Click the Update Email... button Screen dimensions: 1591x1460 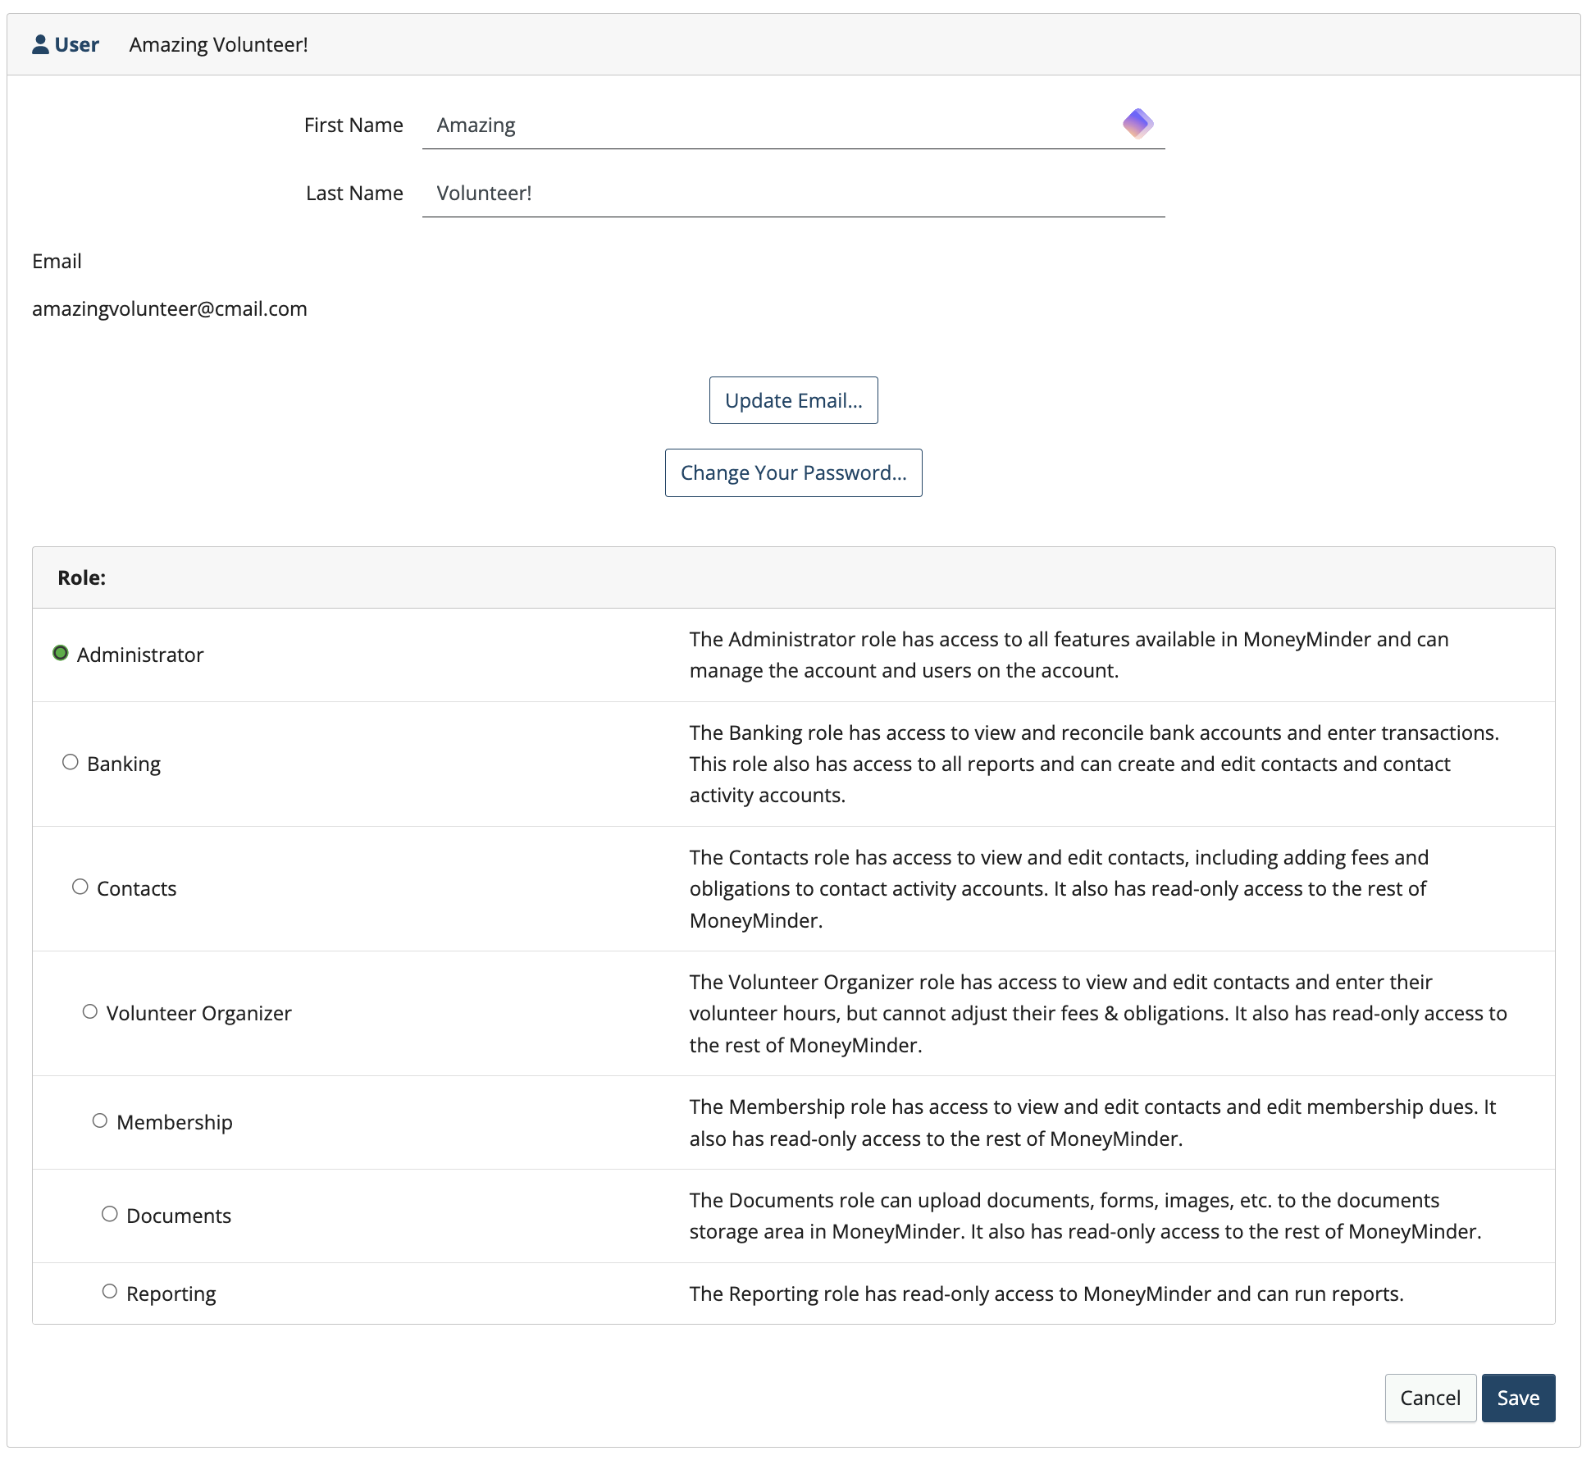tap(793, 400)
